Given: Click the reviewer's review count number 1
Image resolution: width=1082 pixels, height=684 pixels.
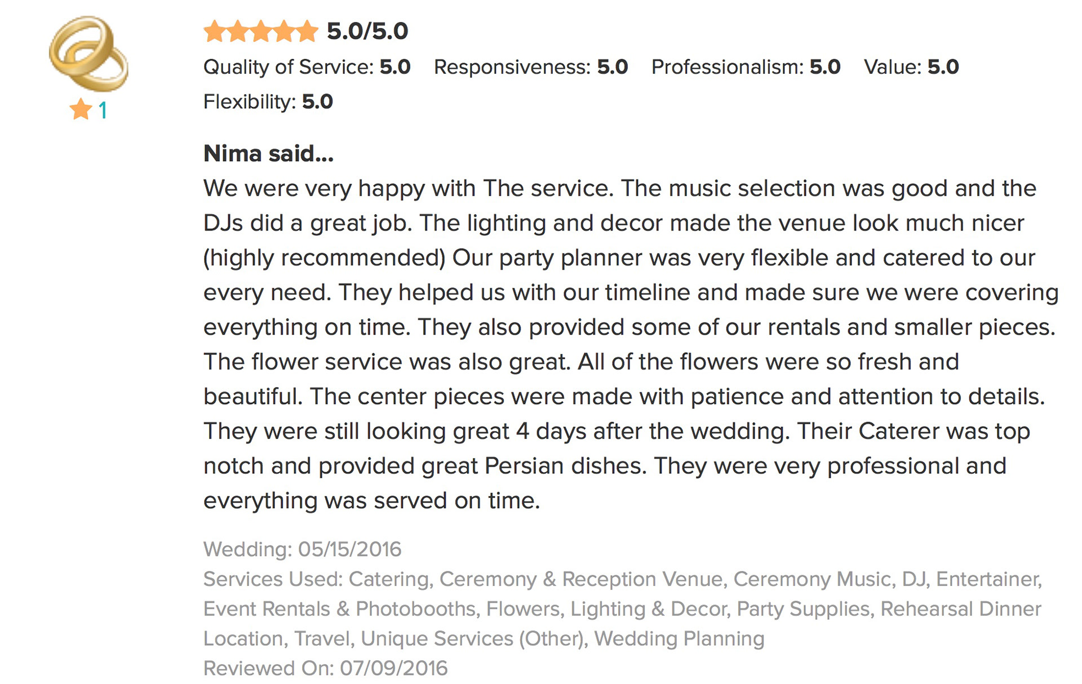Looking at the screenshot, I should (x=103, y=110).
